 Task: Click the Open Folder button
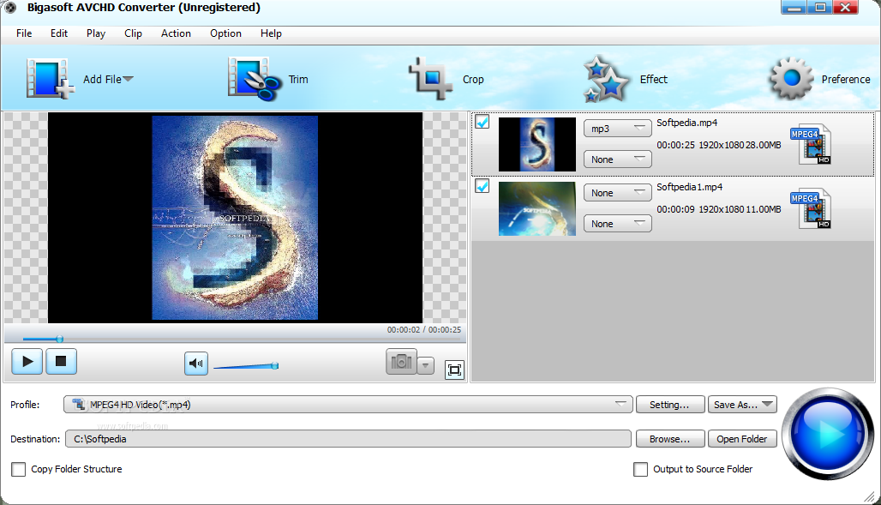click(742, 439)
